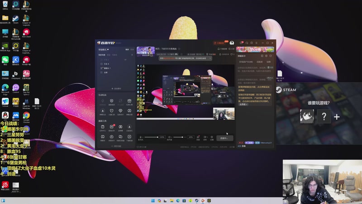Click the 录制 record icon
Screen dimensions: 362x204
pyautogui.click(x=205, y=137)
